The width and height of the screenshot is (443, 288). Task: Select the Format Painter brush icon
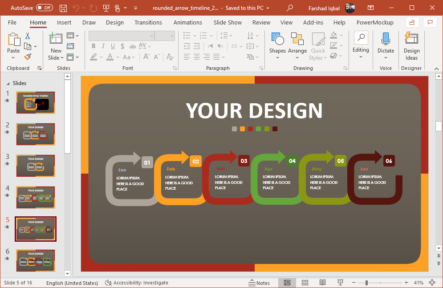[x=28, y=57]
